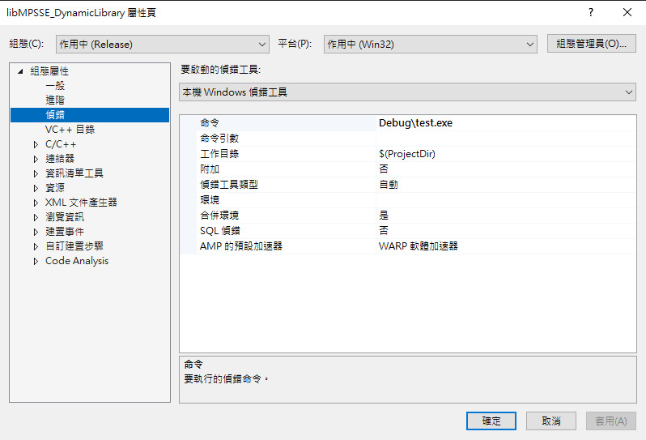Select the 偵錯工具類型 property row
The height and width of the screenshot is (440, 646).
pyautogui.click(x=407, y=184)
